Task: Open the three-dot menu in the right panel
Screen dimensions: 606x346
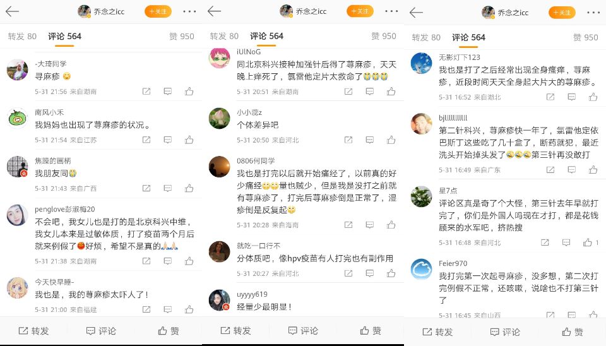Action: pos(593,13)
